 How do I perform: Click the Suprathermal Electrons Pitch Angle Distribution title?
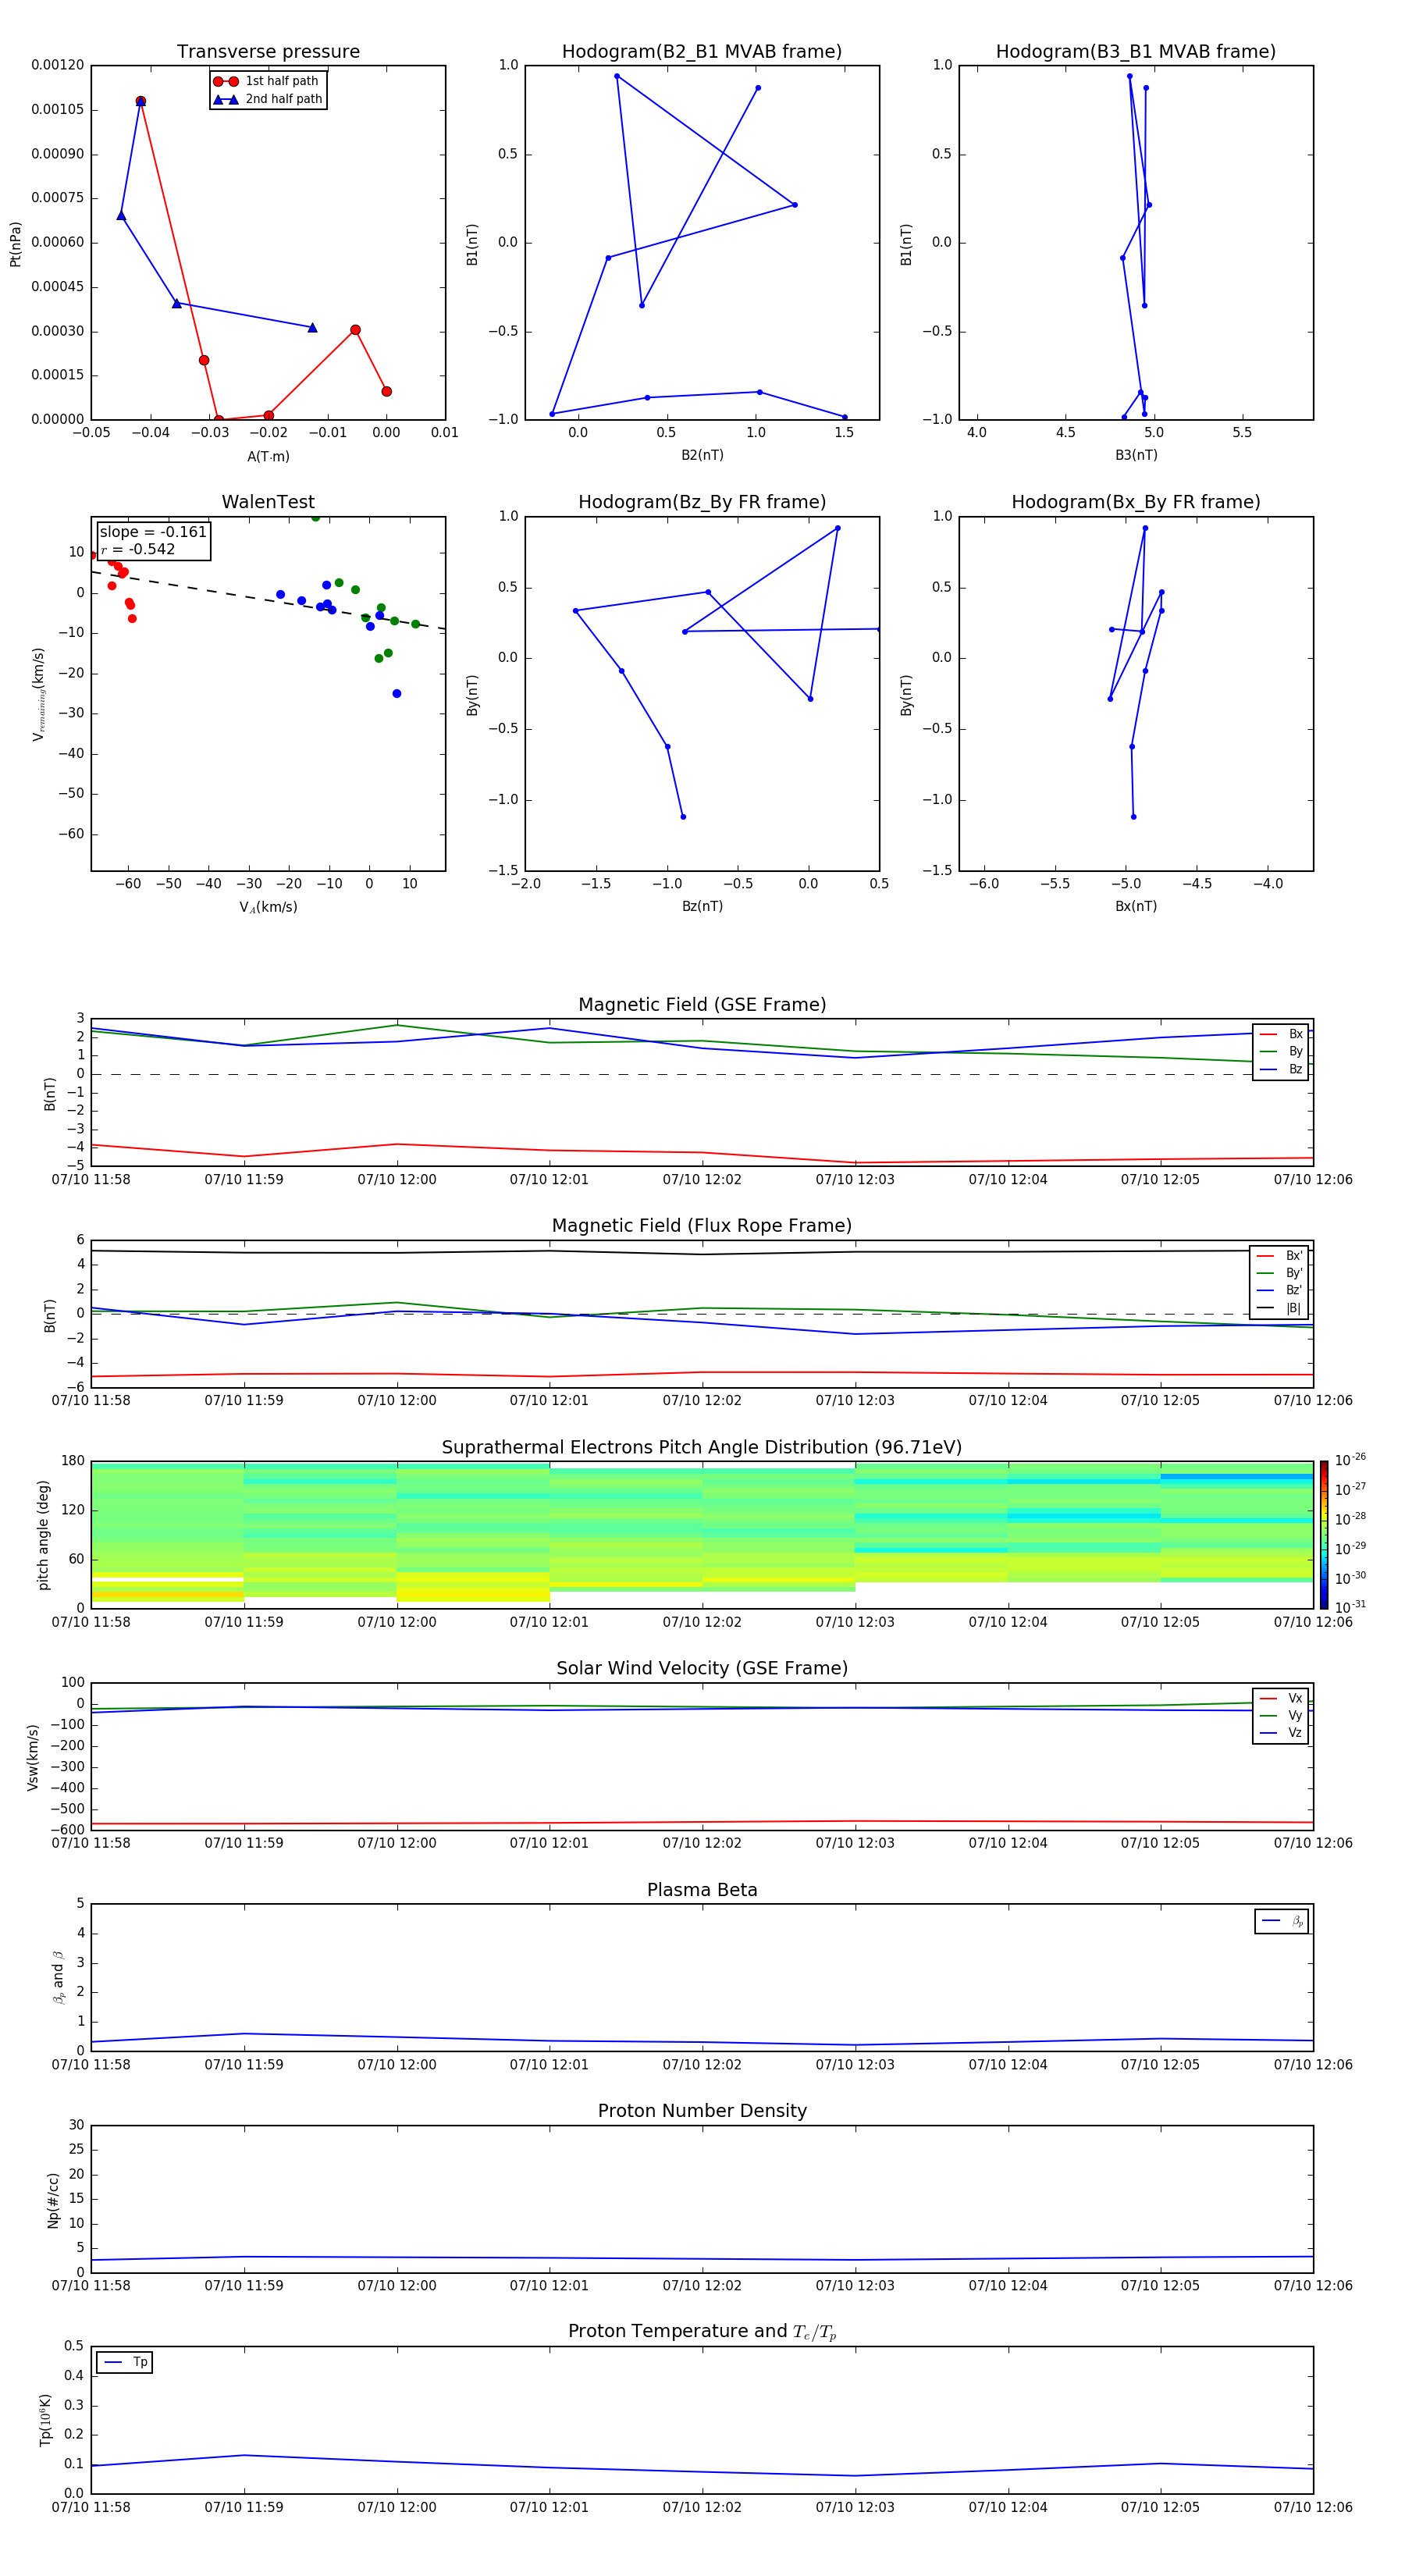pos(702,1447)
